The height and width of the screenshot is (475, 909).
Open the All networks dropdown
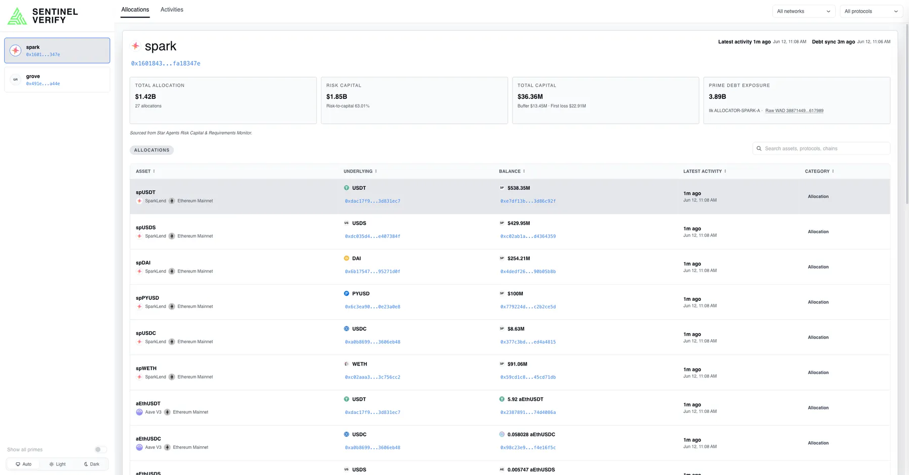(804, 11)
